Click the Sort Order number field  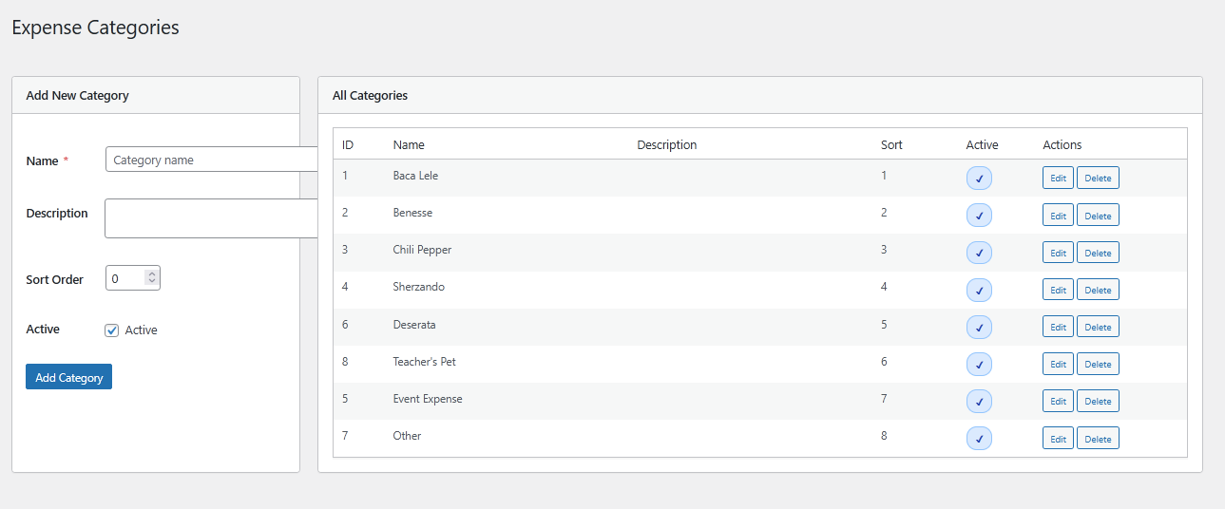125,278
